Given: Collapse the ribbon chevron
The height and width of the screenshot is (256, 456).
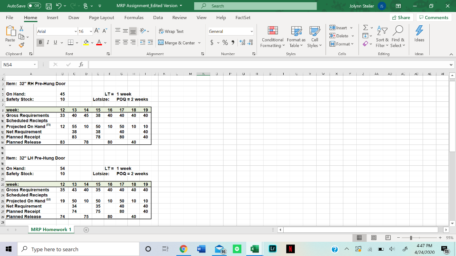Looking at the screenshot, I should [x=451, y=54].
